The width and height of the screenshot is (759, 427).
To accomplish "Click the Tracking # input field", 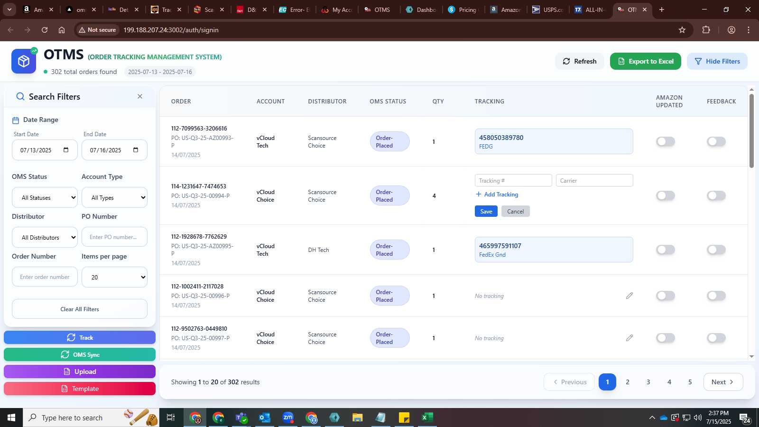I will (513, 180).
